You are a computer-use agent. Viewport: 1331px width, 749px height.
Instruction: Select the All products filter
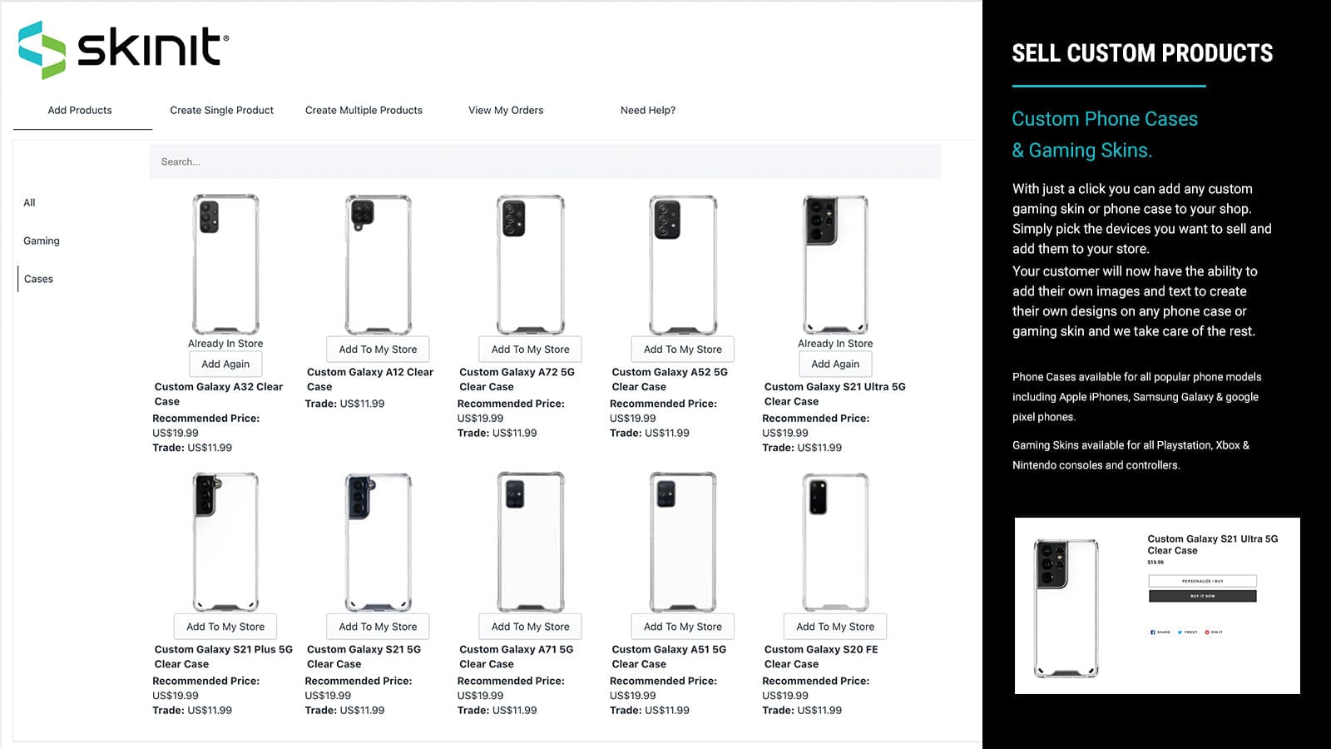[29, 202]
